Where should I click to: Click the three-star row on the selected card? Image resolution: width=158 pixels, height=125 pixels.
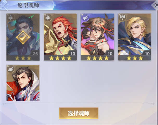[x=23, y=58]
